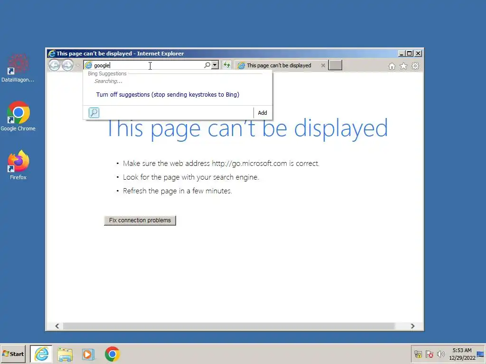Click 'Make sure the web address' bullet text
The image size is (486, 364).
(221, 164)
